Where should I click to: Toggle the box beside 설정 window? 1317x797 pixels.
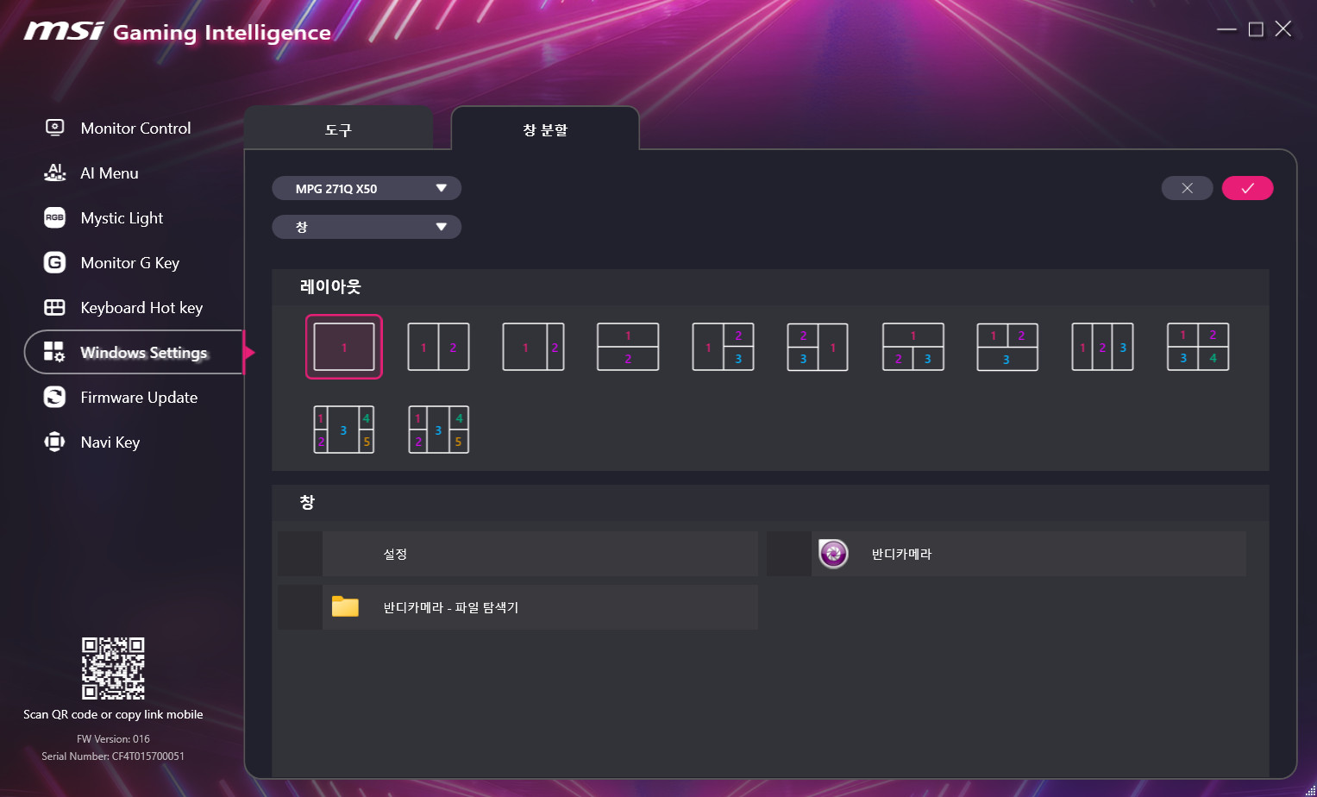tap(300, 554)
